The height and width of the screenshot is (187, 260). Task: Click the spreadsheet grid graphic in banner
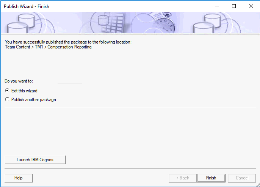114,23
